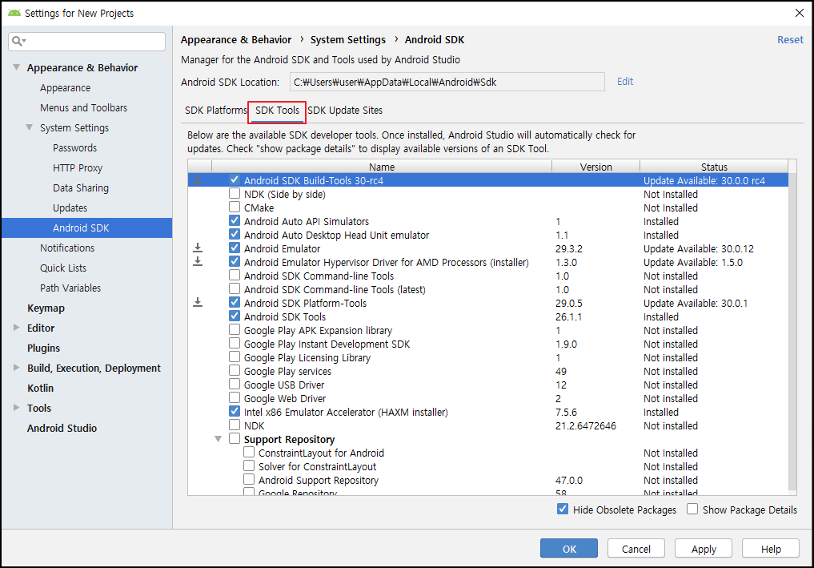
Task: Check the NDK (Side by side) box
Action: [235, 193]
